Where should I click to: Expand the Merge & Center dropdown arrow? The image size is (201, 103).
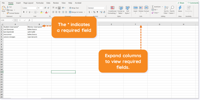click(85, 12)
